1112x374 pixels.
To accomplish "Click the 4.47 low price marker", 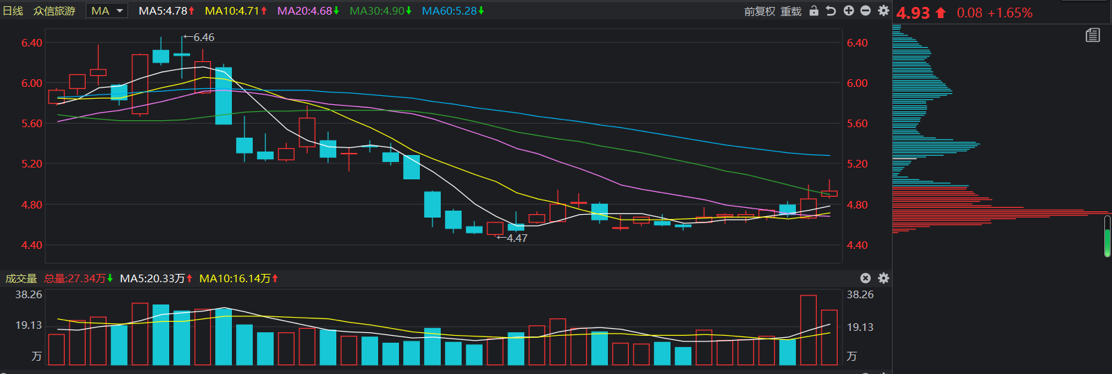I will [512, 238].
